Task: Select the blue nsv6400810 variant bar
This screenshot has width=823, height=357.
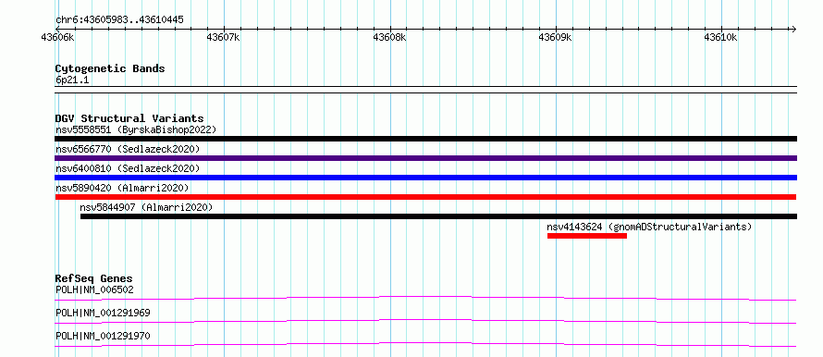Action: (x=425, y=178)
